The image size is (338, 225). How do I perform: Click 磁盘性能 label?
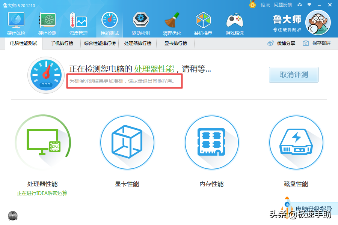coord(296,184)
